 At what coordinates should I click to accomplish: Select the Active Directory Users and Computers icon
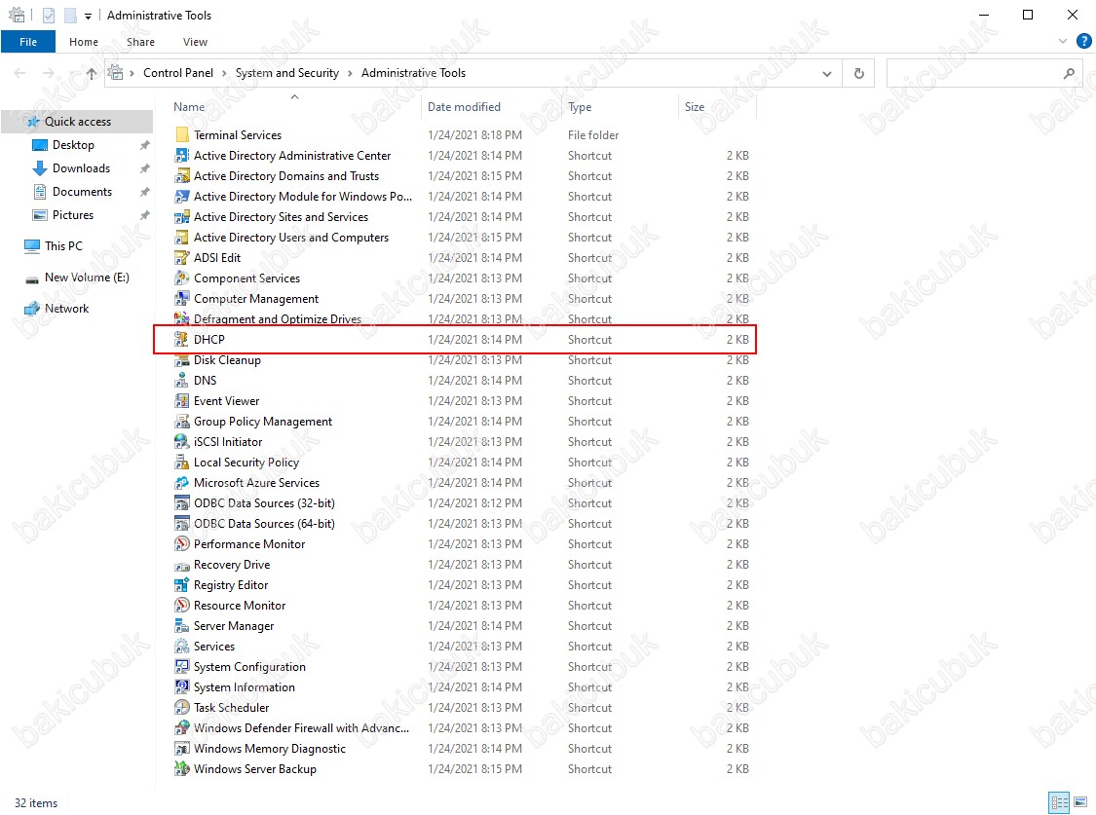[182, 238]
